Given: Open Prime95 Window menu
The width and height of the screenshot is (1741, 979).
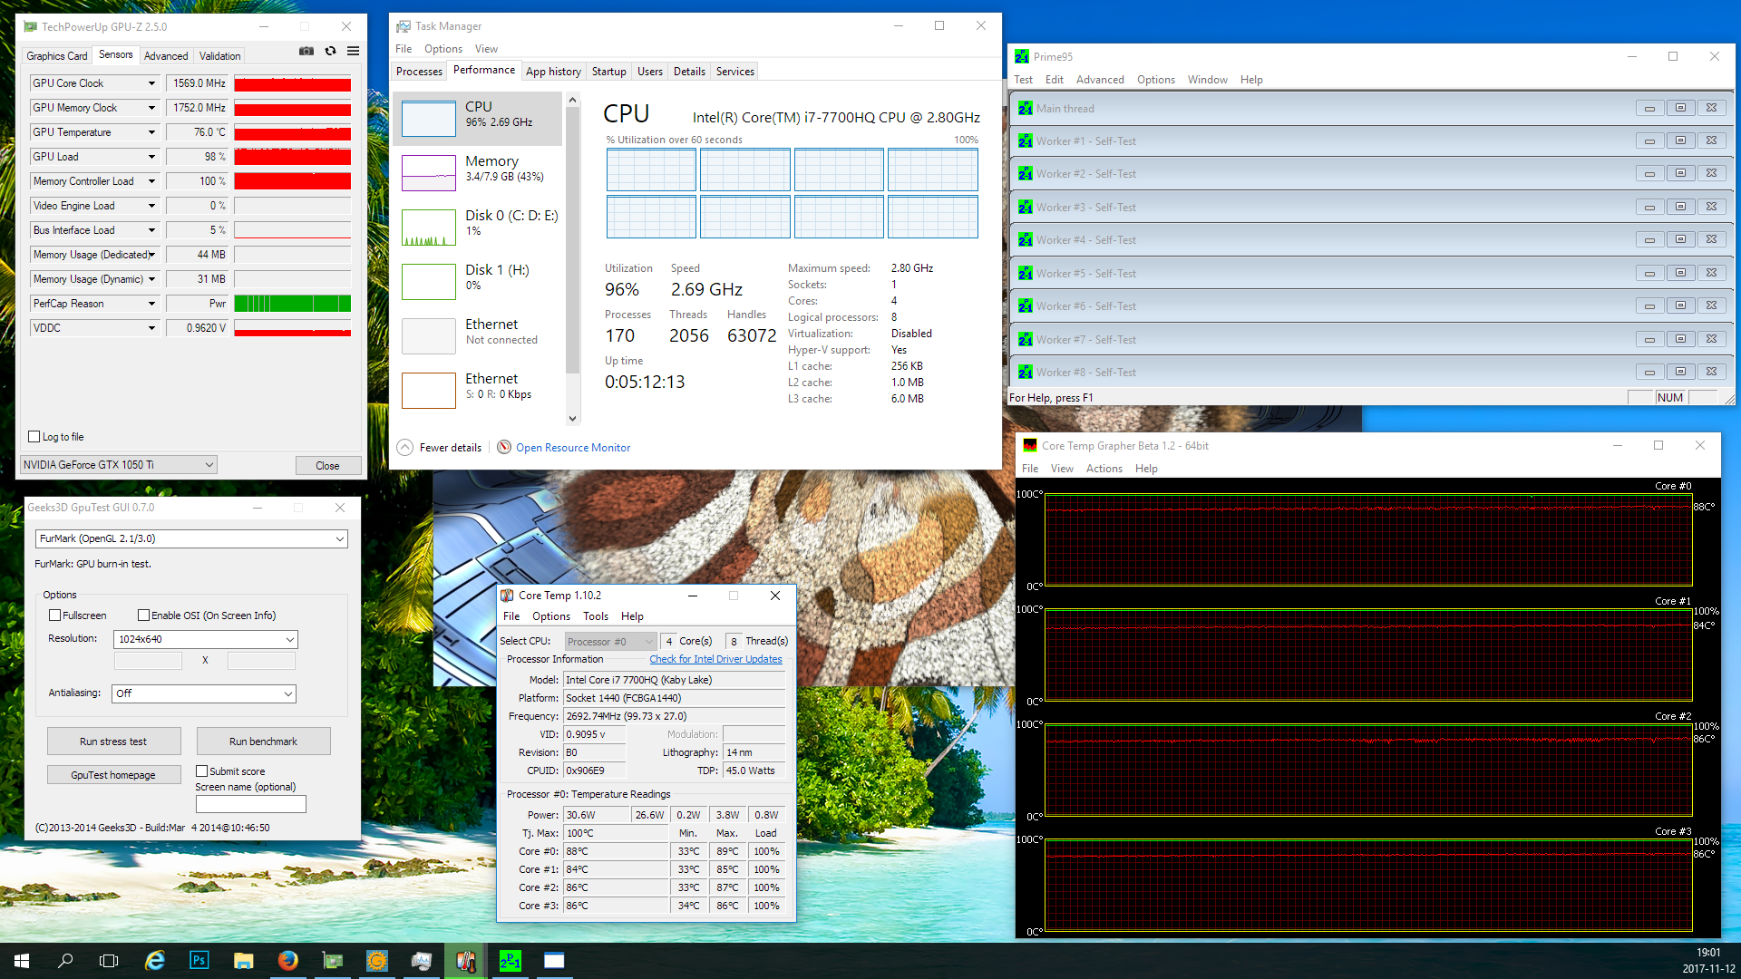Looking at the screenshot, I should (x=1207, y=80).
